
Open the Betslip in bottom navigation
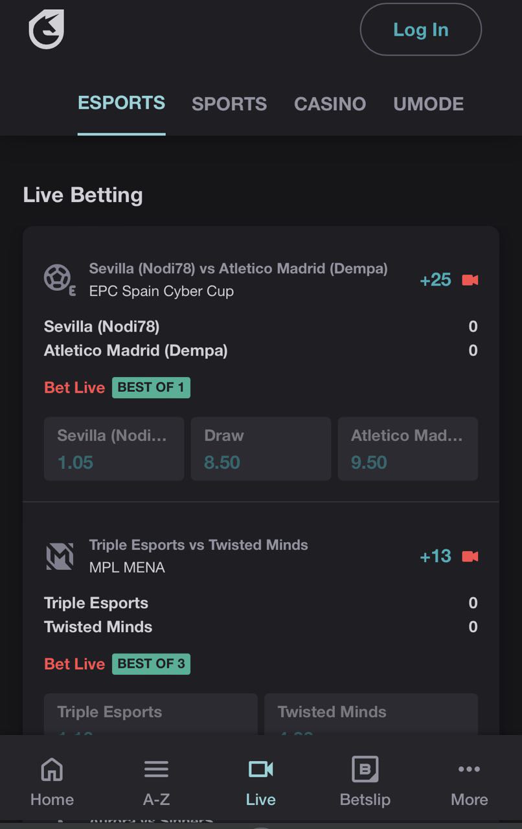365,782
